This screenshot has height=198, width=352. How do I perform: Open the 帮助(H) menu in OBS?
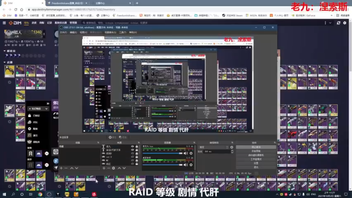[x=133, y=32]
